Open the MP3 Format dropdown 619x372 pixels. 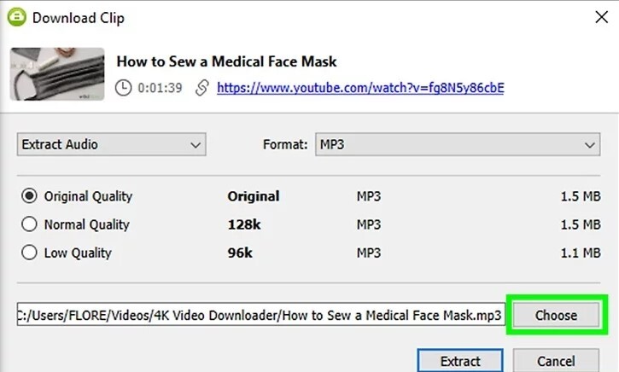458,144
